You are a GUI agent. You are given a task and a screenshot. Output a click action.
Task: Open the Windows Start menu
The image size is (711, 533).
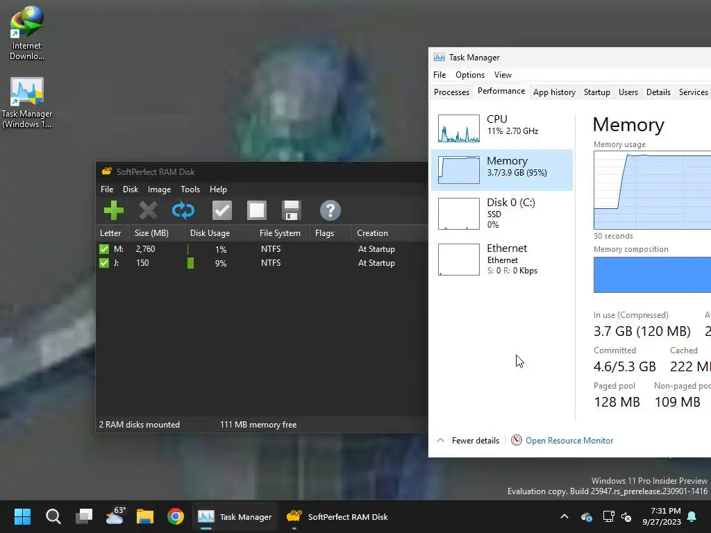tap(22, 516)
